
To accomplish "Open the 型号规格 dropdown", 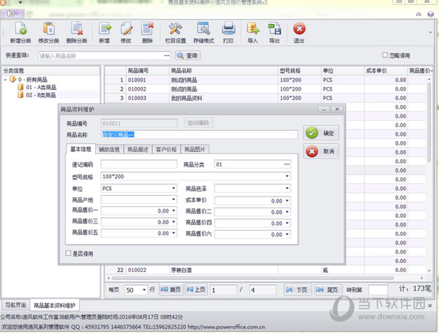I will click(287, 176).
